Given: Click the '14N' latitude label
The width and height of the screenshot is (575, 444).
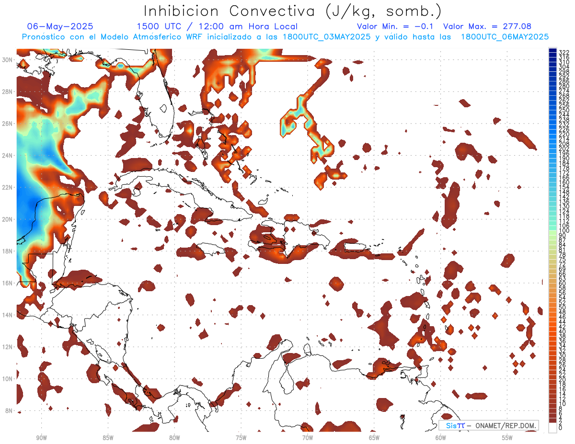Looking at the screenshot, I should [7, 315].
